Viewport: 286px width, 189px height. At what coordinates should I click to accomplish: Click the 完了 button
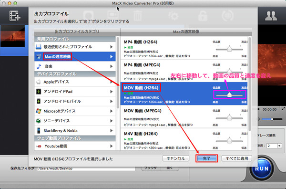[207, 158]
